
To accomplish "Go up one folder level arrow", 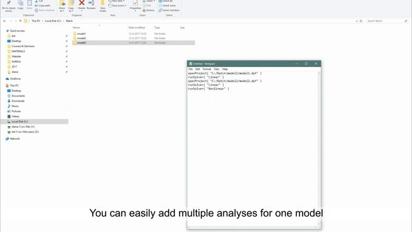I will (x=20, y=21).
